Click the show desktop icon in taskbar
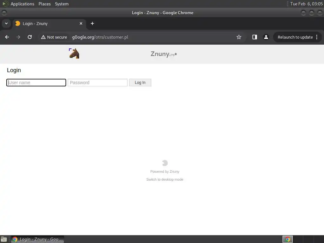The image size is (324, 243). coord(4,239)
